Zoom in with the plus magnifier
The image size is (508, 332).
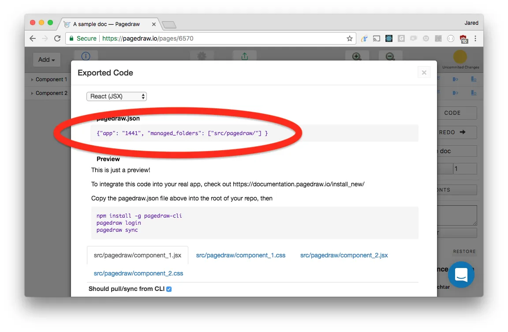357,57
